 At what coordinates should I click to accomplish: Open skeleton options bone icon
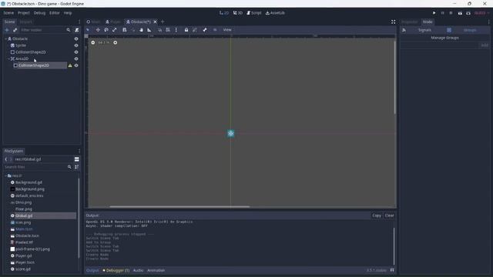tap(205, 30)
